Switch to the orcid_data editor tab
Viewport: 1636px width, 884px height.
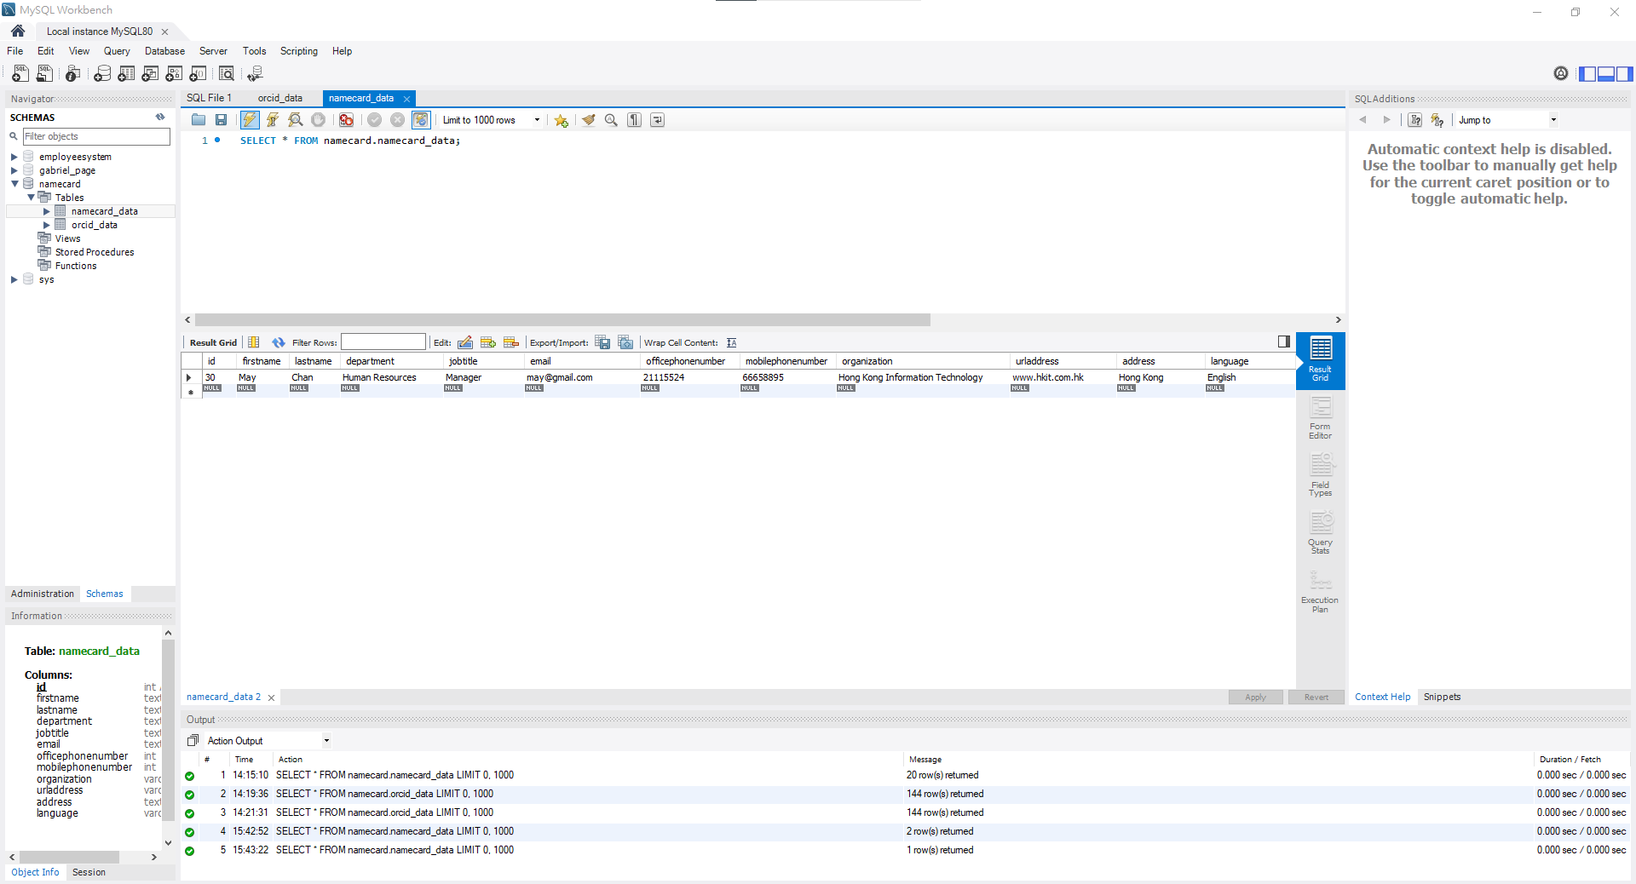pyautogui.click(x=279, y=98)
